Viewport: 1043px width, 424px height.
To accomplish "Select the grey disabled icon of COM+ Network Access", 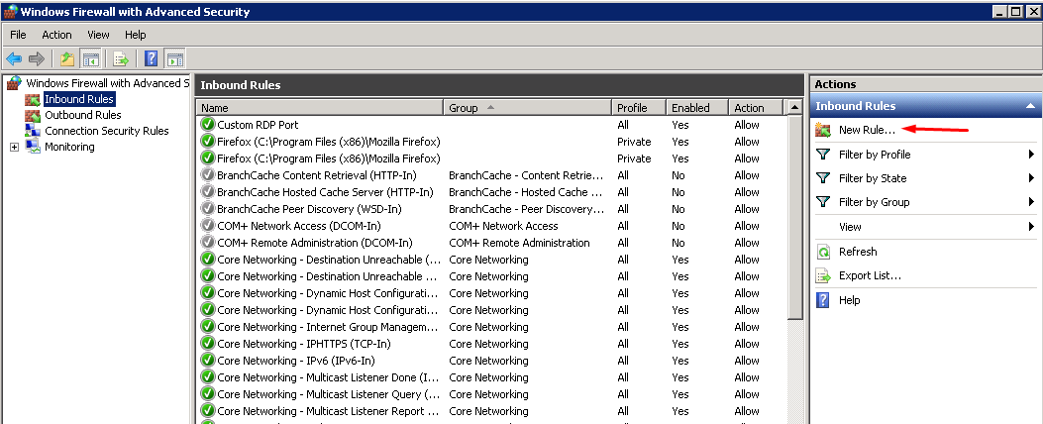I will click(x=207, y=226).
